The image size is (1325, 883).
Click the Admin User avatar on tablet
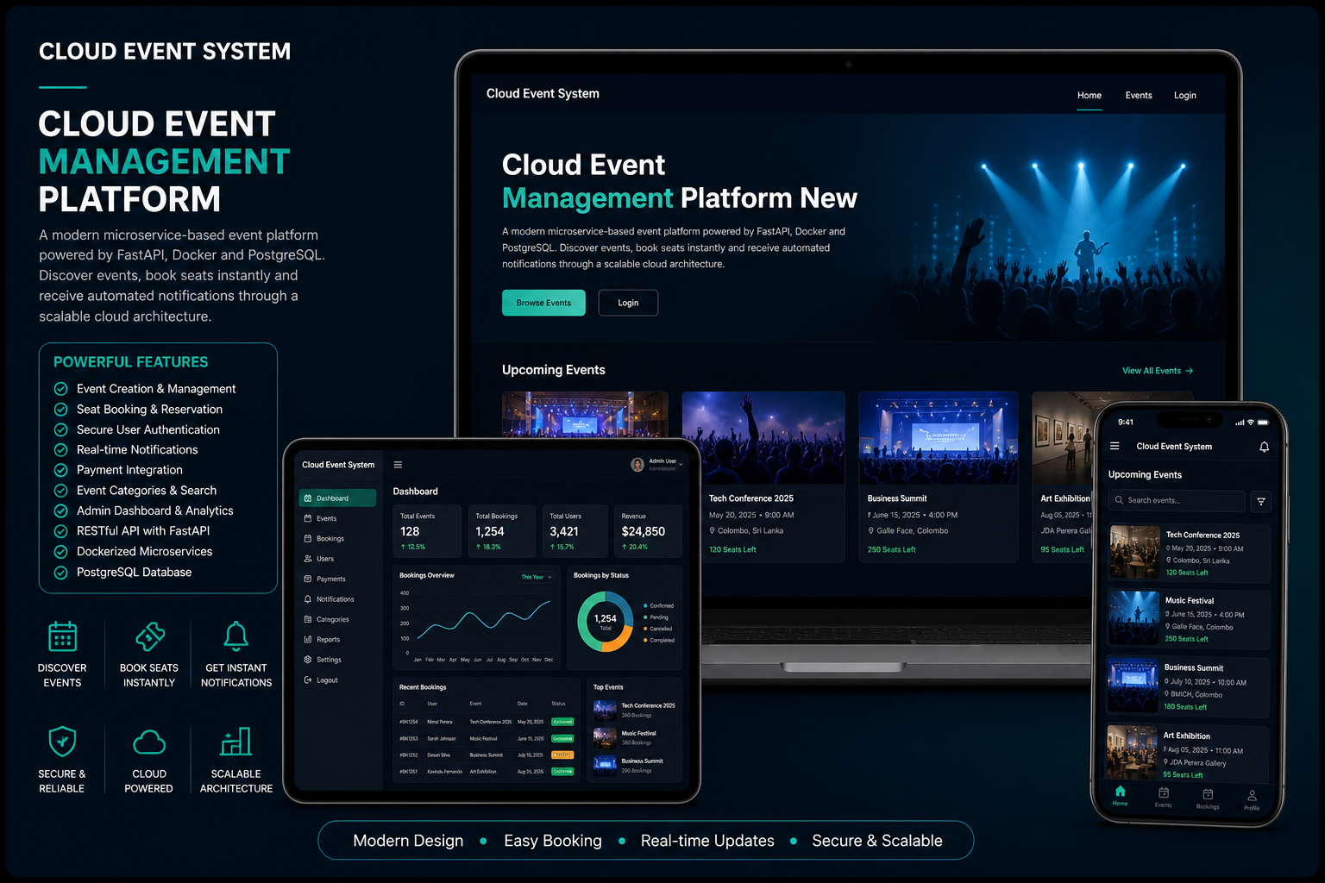pos(637,465)
